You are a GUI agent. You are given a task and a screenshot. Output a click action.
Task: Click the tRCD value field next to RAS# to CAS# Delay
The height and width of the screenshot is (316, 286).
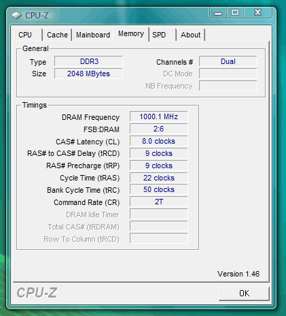(x=158, y=153)
